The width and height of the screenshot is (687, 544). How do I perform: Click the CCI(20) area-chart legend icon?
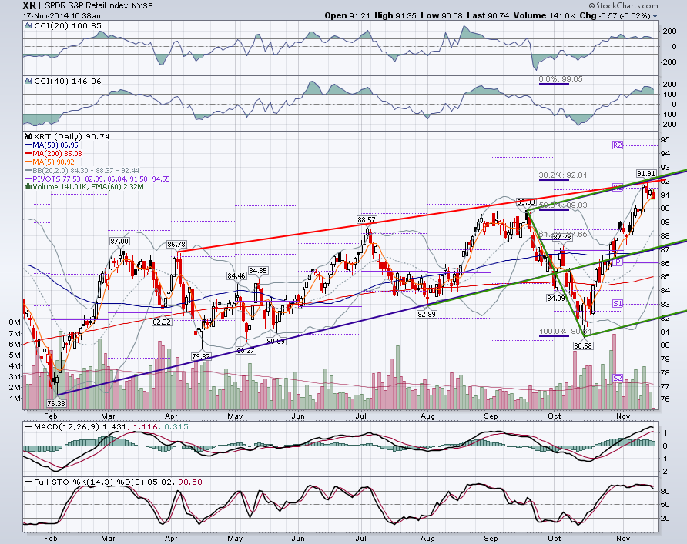[28, 26]
